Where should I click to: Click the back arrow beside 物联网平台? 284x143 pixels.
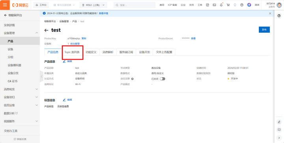click(x=6, y=15)
